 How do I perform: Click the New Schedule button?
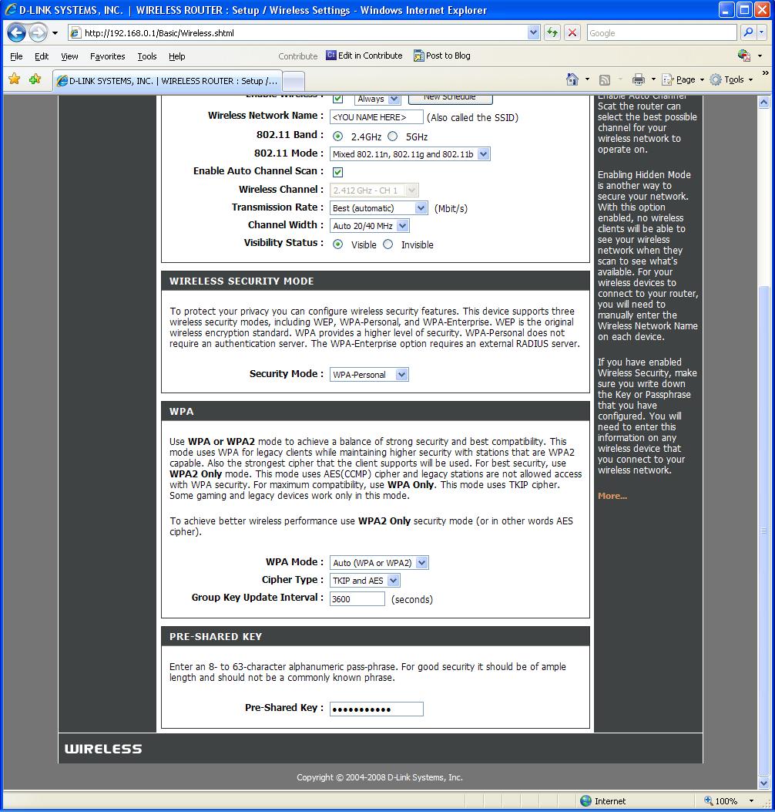[450, 98]
